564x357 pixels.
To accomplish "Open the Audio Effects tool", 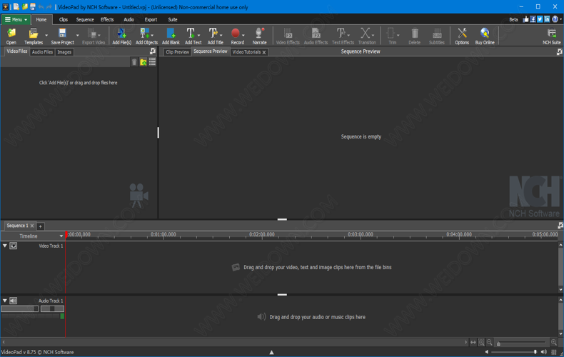I will pyautogui.click(x=316, y=36).
